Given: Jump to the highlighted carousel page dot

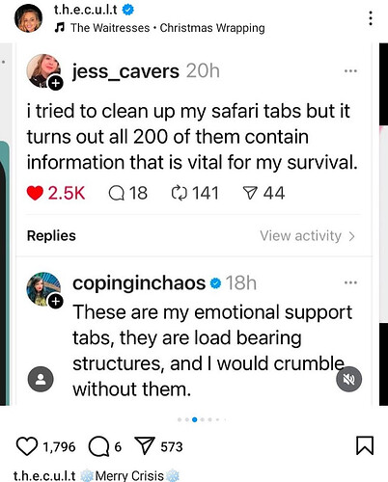Looking at the screenshot, I should 194,419.
